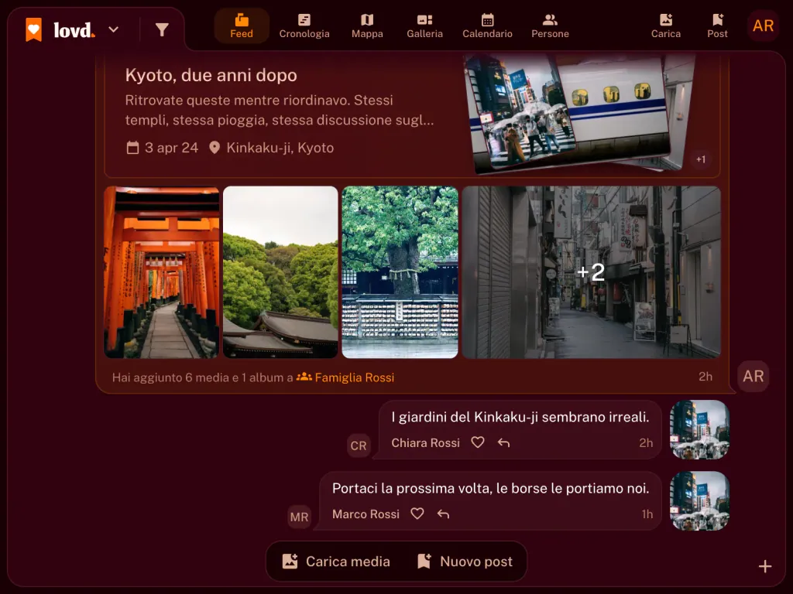Like Marco Rossi's comment with heart icon
The height and width of the screenshot is (594, 793).
click(x=417, y=514)
